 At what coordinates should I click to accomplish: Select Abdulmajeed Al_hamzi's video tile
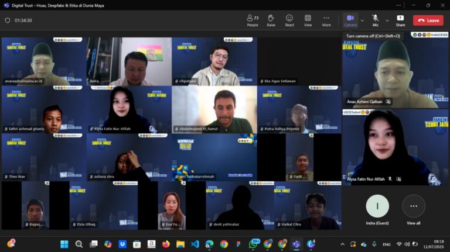(x=214, y=109)
